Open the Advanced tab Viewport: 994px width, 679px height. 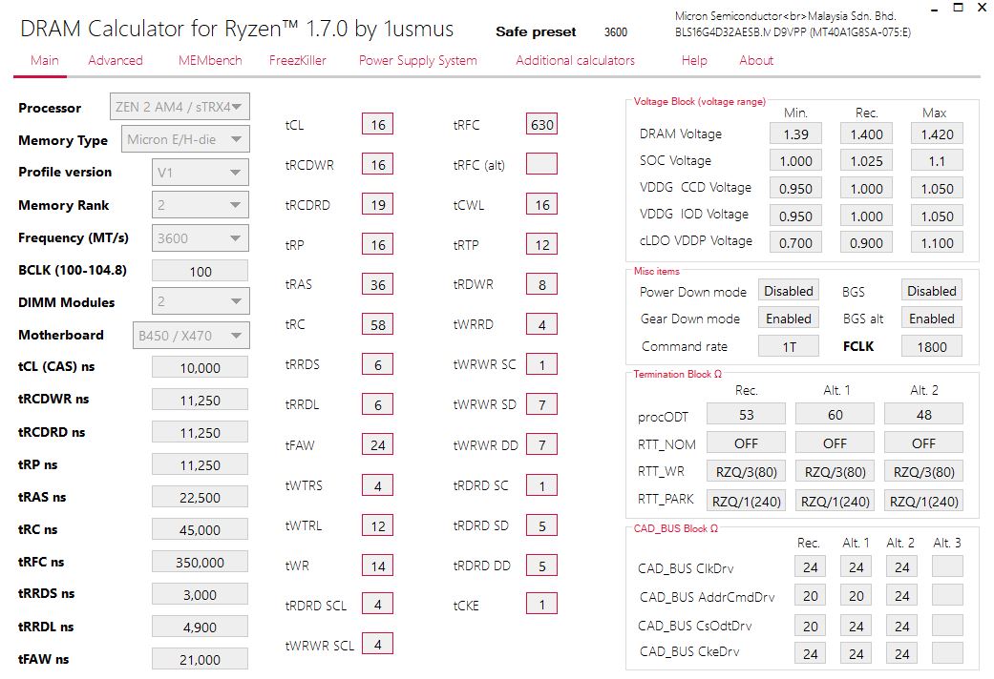(x=116, y=60)
